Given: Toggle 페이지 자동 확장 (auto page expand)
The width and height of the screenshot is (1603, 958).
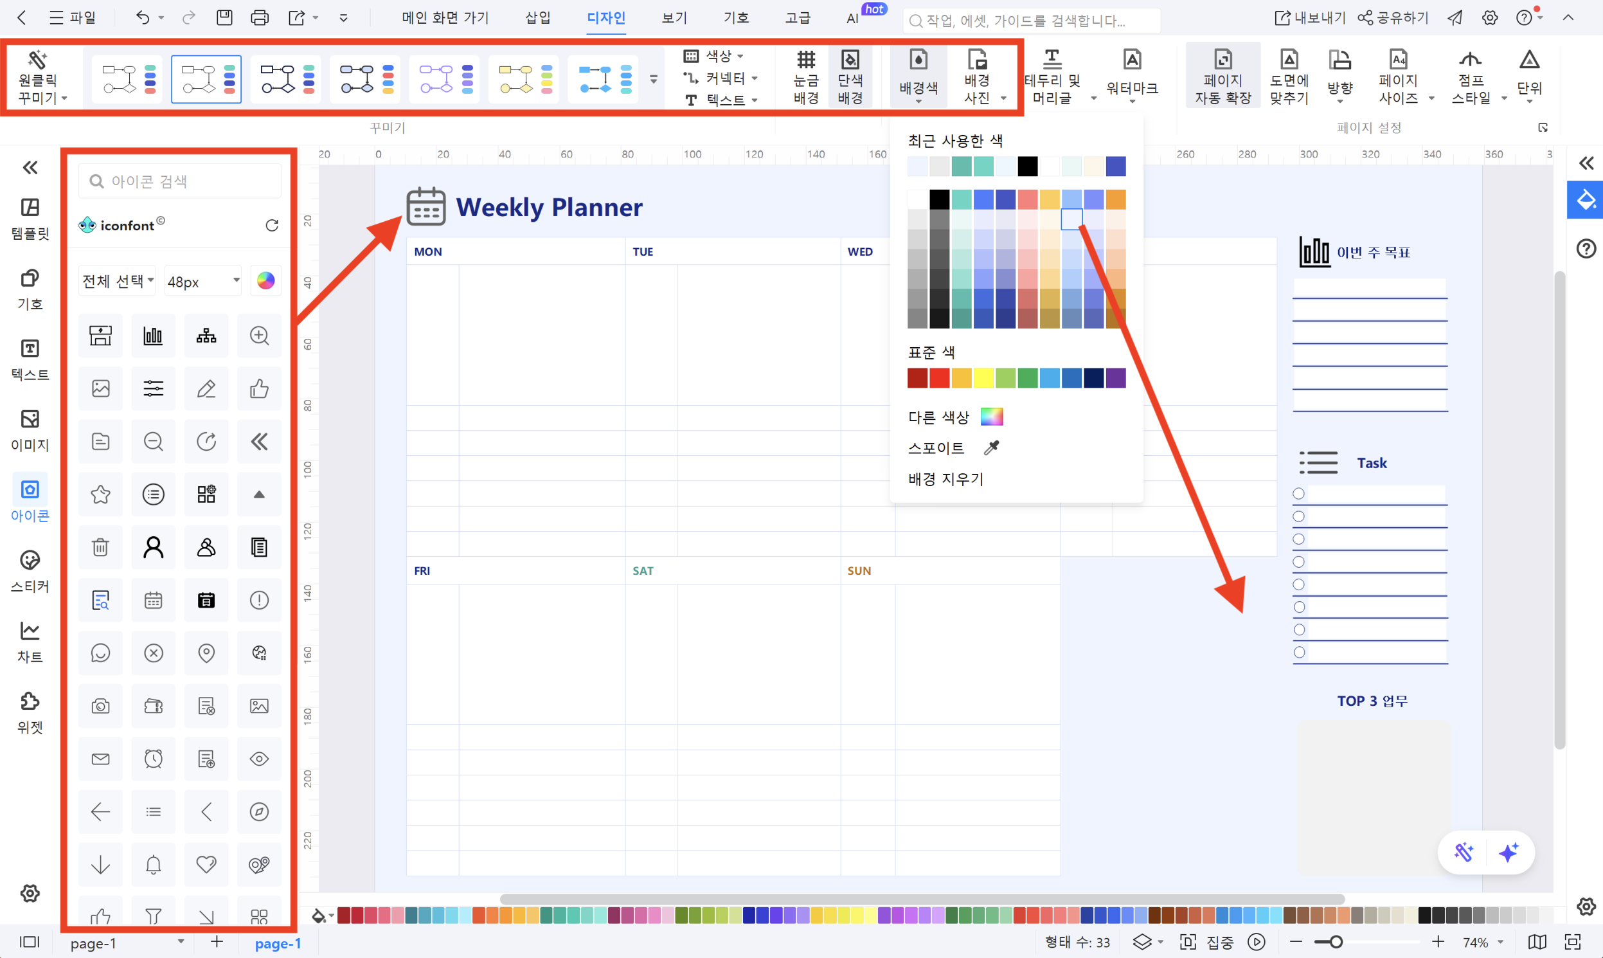Looking at the screenshot, I should [1222, 76].
